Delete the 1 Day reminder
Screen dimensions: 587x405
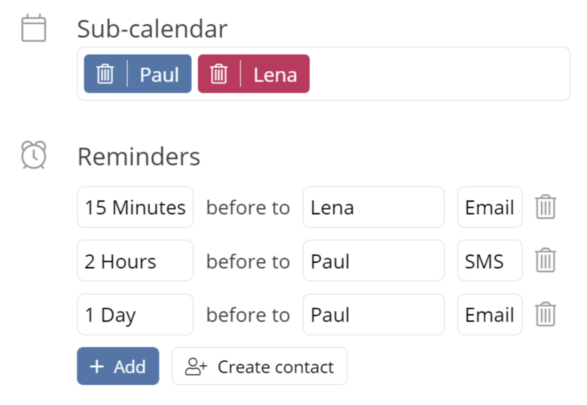(546, 314)
